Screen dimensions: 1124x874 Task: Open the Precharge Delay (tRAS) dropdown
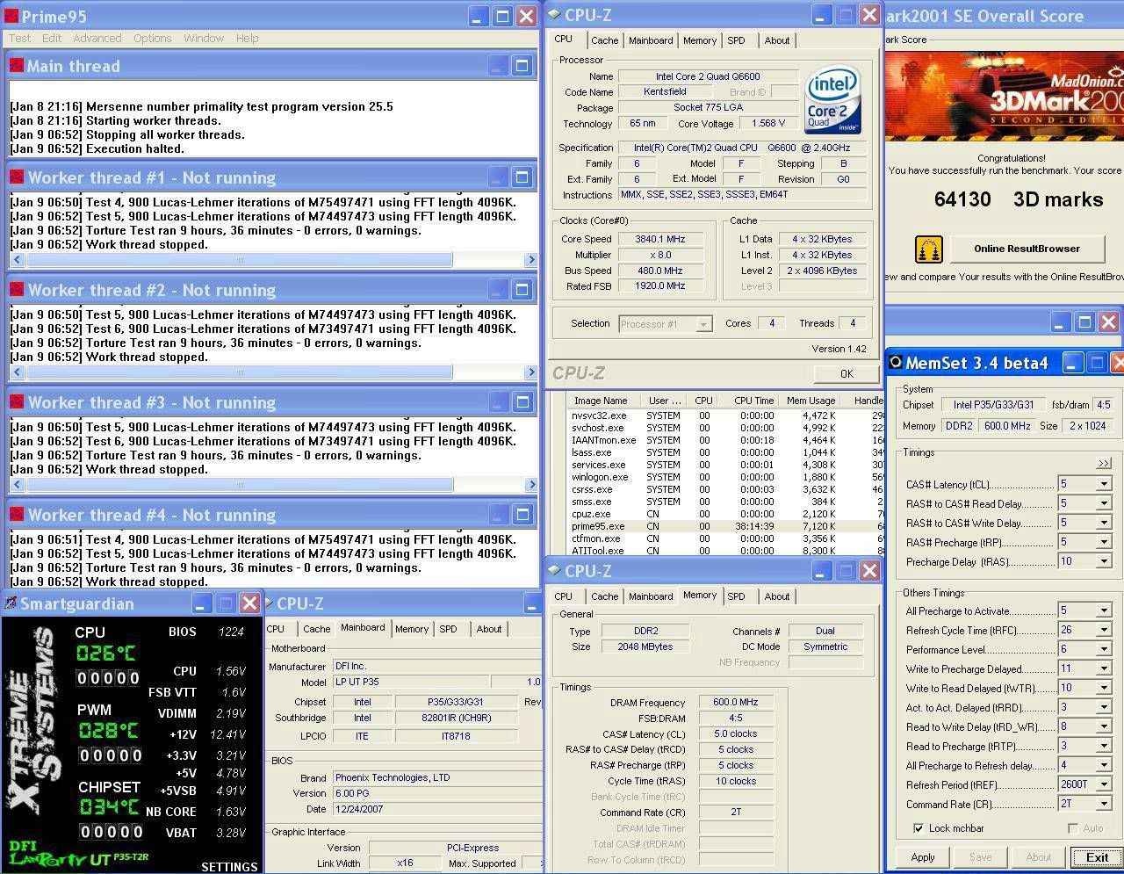coord(1104,561)
